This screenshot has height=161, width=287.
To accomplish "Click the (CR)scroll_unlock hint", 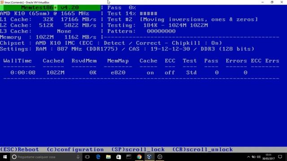I will 202,149.
